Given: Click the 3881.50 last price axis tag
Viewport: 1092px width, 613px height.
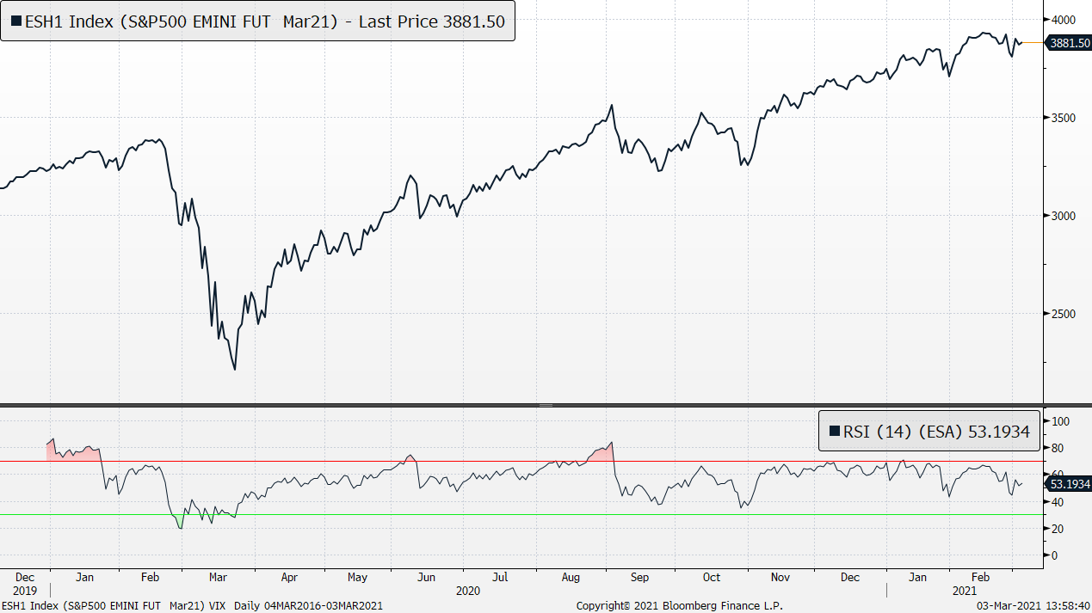Looking at the screenshot, I should click(x=1066, y=42).
